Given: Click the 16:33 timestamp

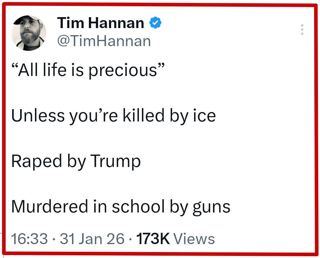Looking at the screenshot, I should tap(29, 239).
